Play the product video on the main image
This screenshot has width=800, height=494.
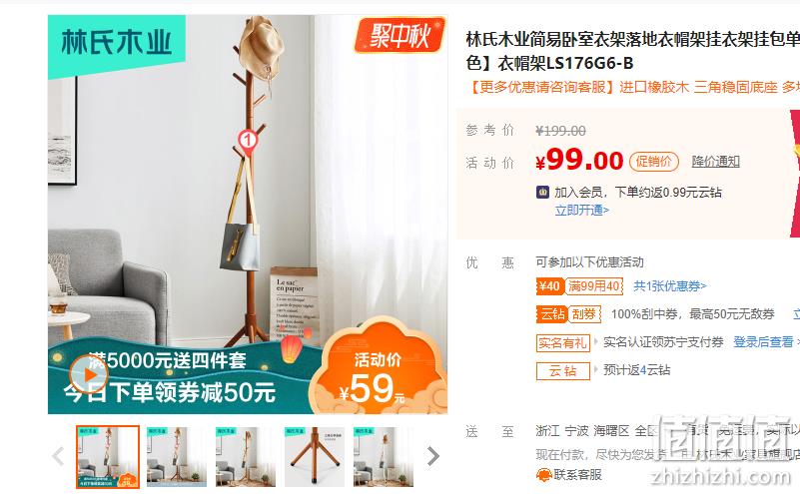[x=89, y=374]
